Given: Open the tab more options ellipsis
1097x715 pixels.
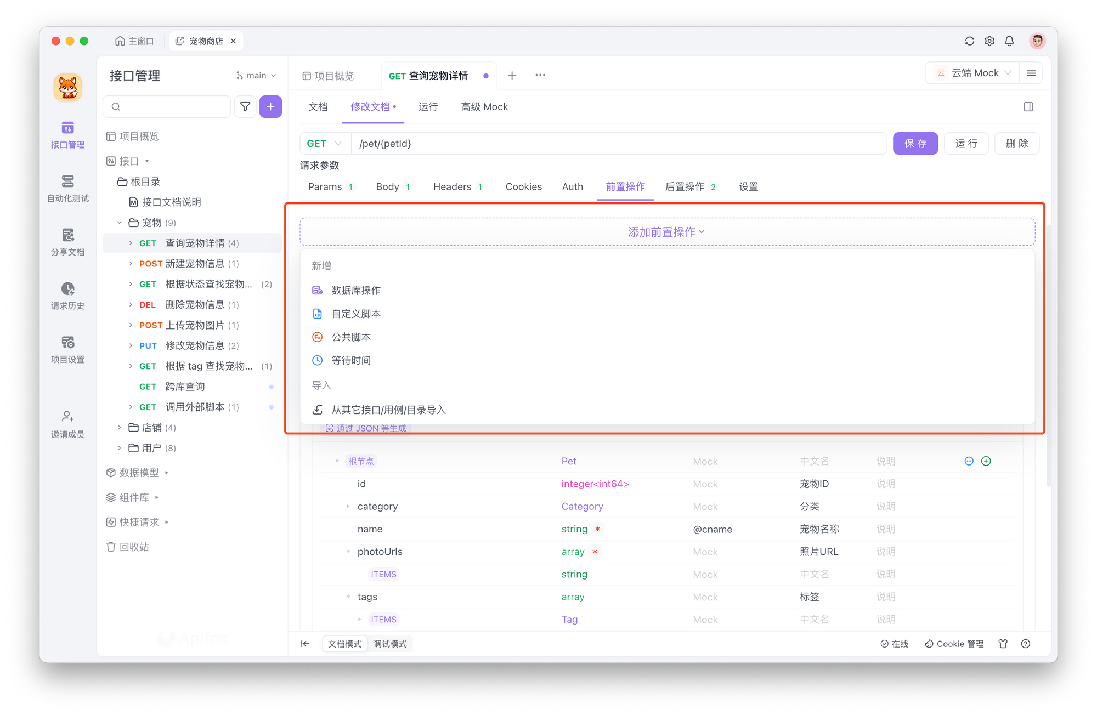Looking at the screenshot, I should pyautogui.click(x=540, y=76).
